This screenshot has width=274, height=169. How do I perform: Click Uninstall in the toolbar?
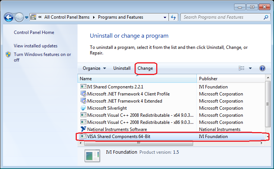[122, 68]
